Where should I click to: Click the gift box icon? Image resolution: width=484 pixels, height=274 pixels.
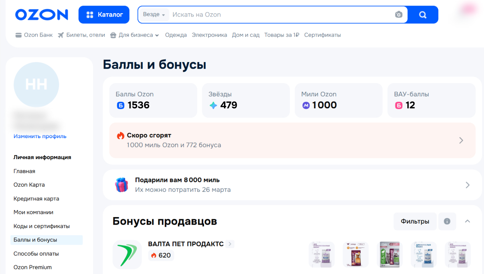(121, 185)
